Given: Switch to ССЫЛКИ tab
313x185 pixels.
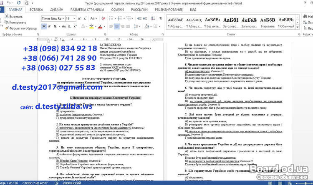Looking at the screenshot, I should [117, 10].
